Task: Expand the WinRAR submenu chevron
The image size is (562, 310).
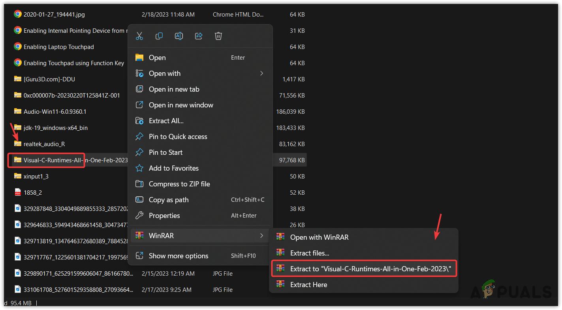Action: (261, 235)
